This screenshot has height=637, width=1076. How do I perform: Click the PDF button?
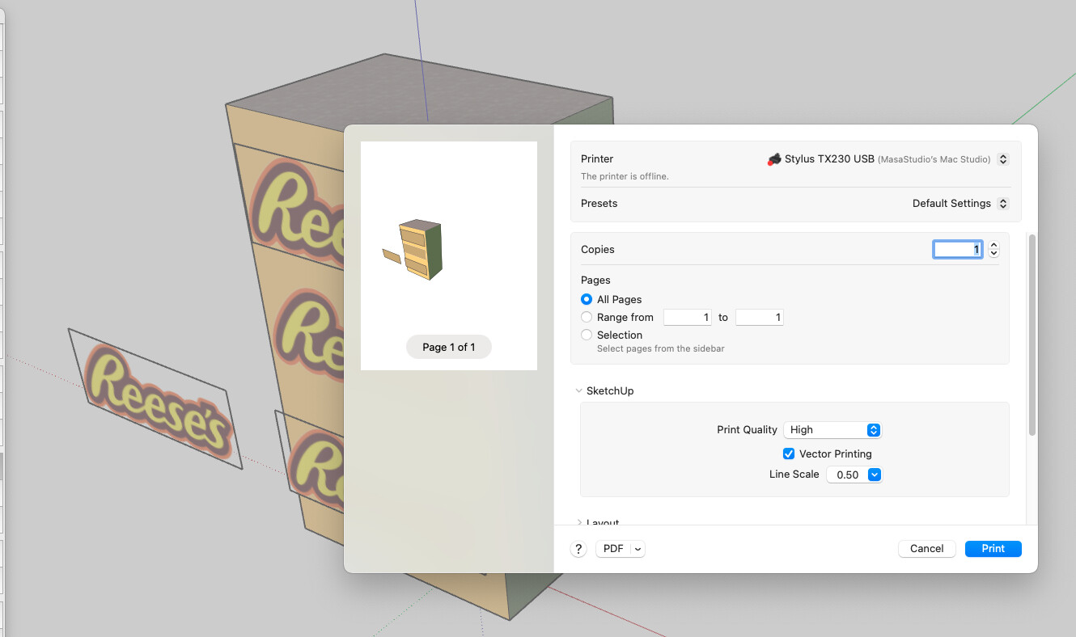tap(613, 549)
